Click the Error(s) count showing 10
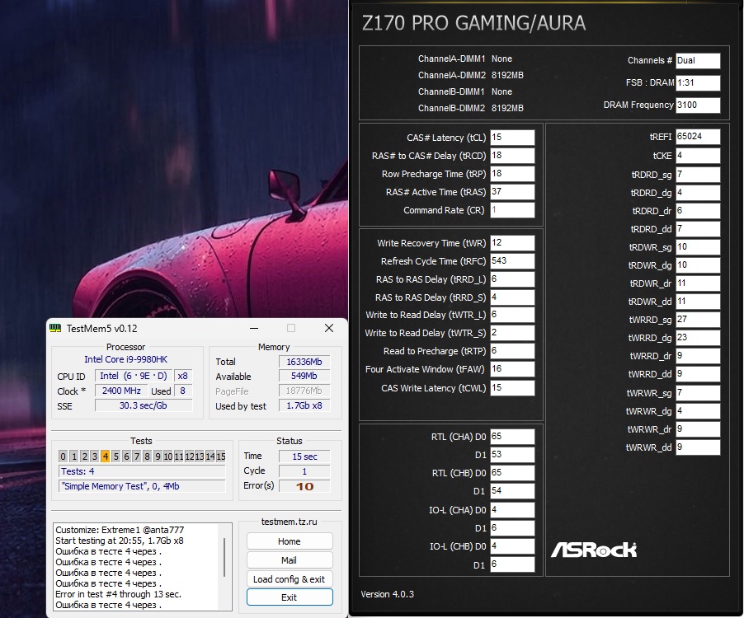 click(x=304, y=486)
